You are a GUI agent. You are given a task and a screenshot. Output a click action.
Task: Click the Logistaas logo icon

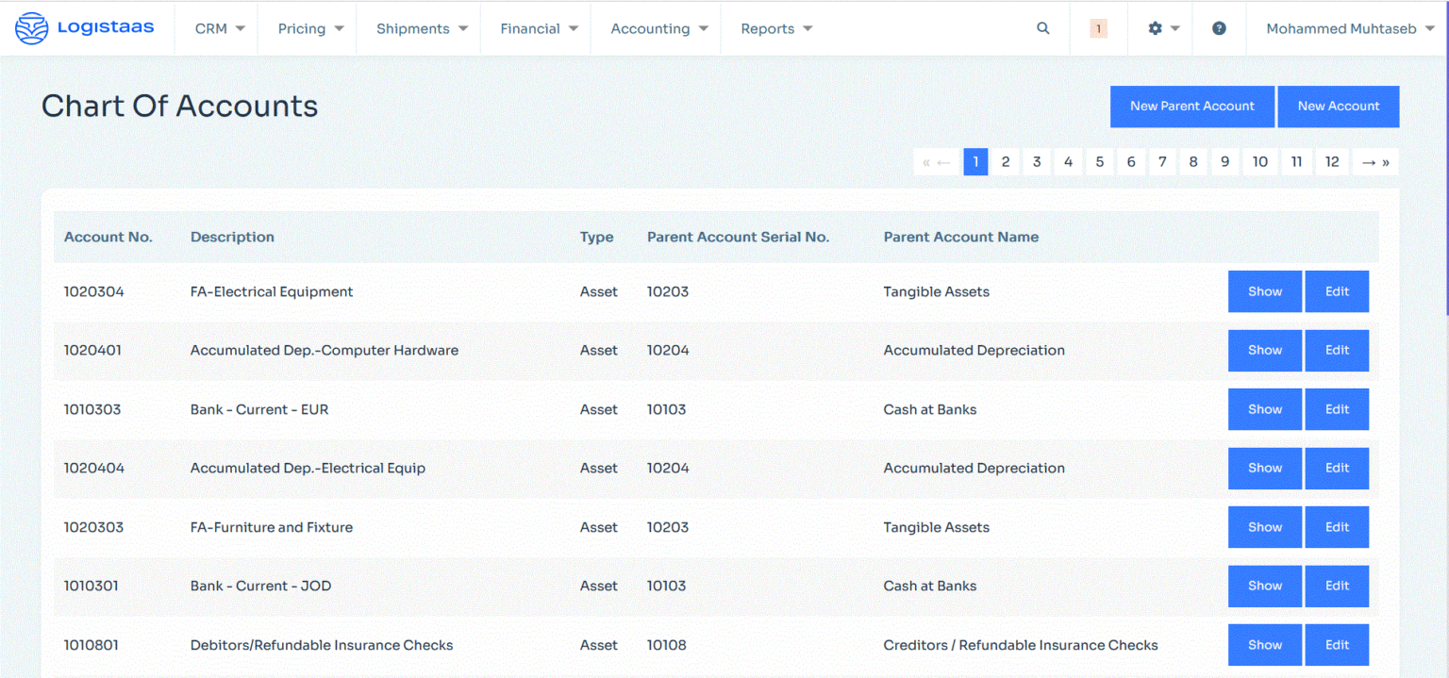point(31,27)
